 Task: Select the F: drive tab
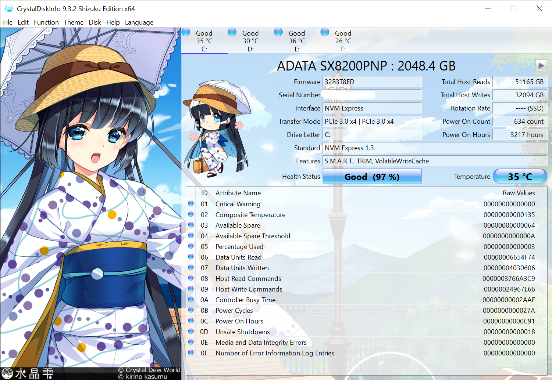click(343, 41)
